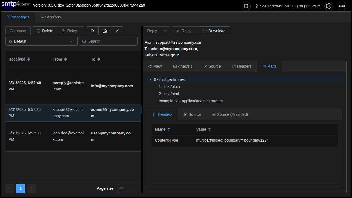Click the Compose button
This screenshot has width=352, height=198.
click(x=18, y=31)
